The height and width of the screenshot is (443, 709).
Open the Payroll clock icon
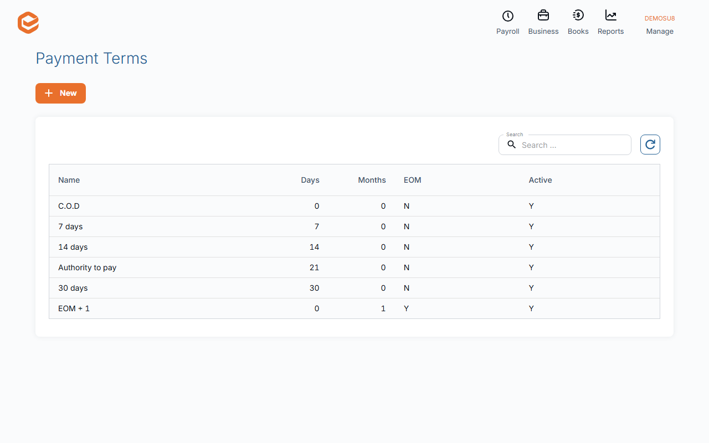pos(508,16)
